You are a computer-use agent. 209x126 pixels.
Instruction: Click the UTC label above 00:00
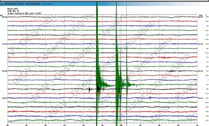(x=1, y=16)
